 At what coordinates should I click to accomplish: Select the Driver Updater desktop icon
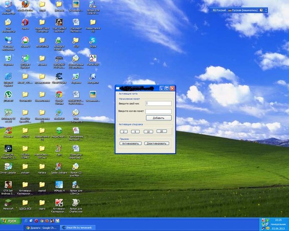pos(8,168)
